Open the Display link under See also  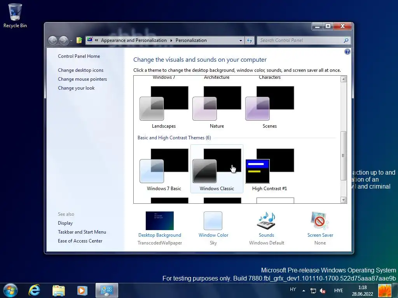tap(65, 223)
